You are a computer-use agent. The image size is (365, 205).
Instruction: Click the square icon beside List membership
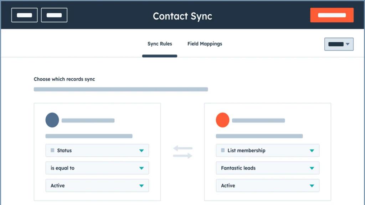click(223, 151)
